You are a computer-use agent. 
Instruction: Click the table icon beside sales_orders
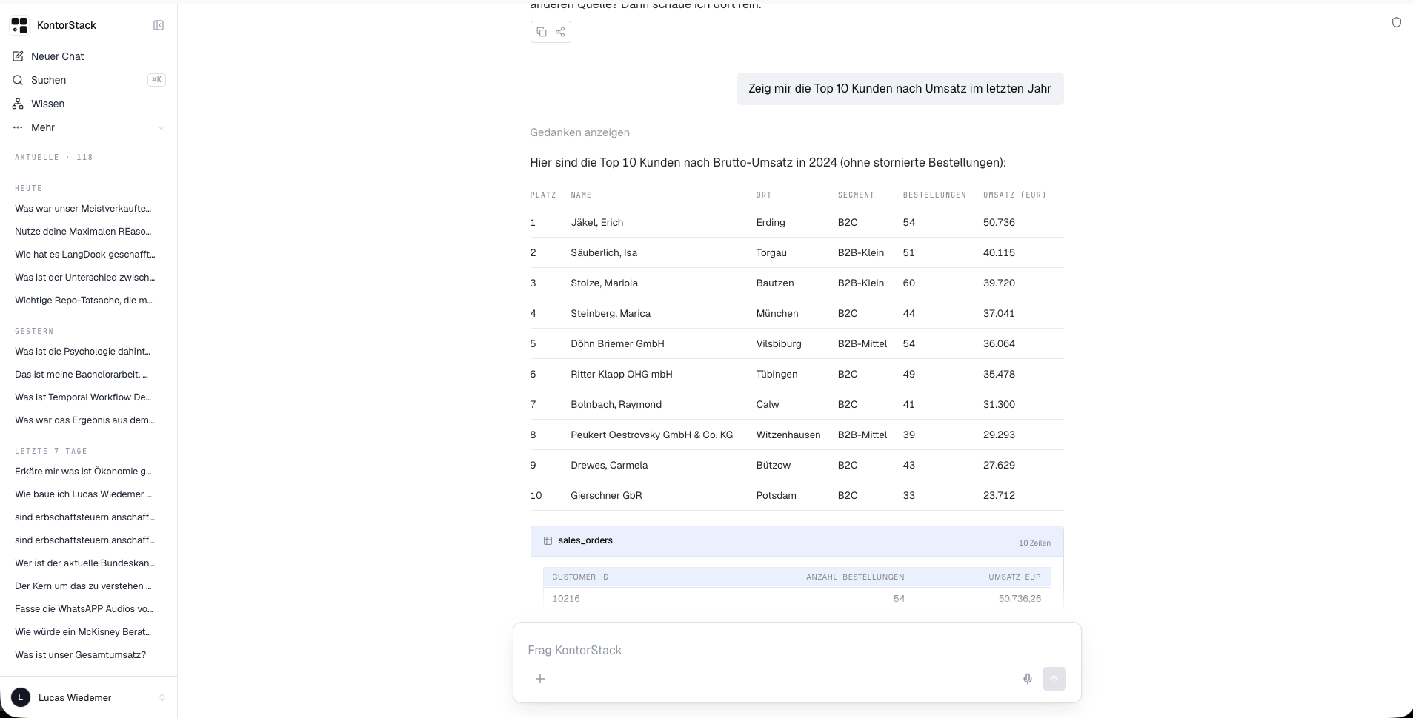(x=548, y=541)
